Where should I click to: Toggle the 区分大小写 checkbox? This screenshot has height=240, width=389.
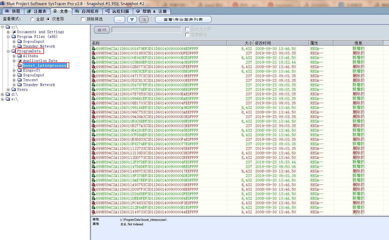pyautogui.click(x=187, y=29)
